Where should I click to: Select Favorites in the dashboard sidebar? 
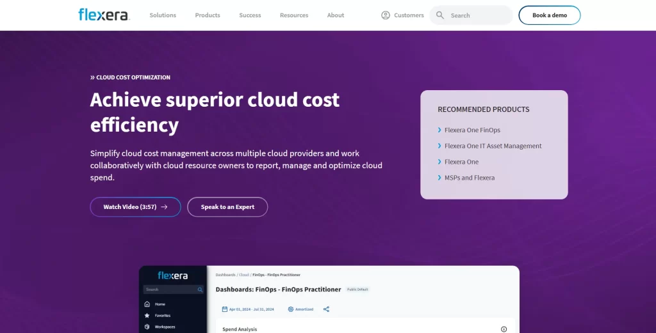tap(162, 316)
